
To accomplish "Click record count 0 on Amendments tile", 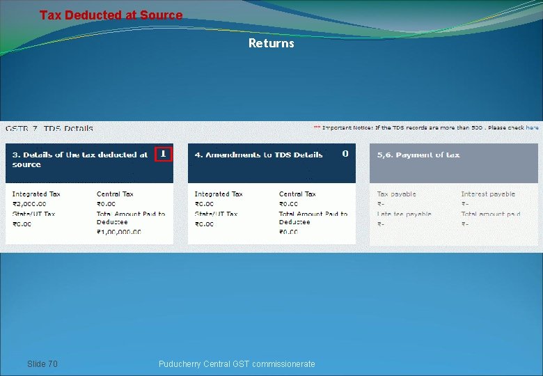I will pyautogui.click(x=345, y=154).
